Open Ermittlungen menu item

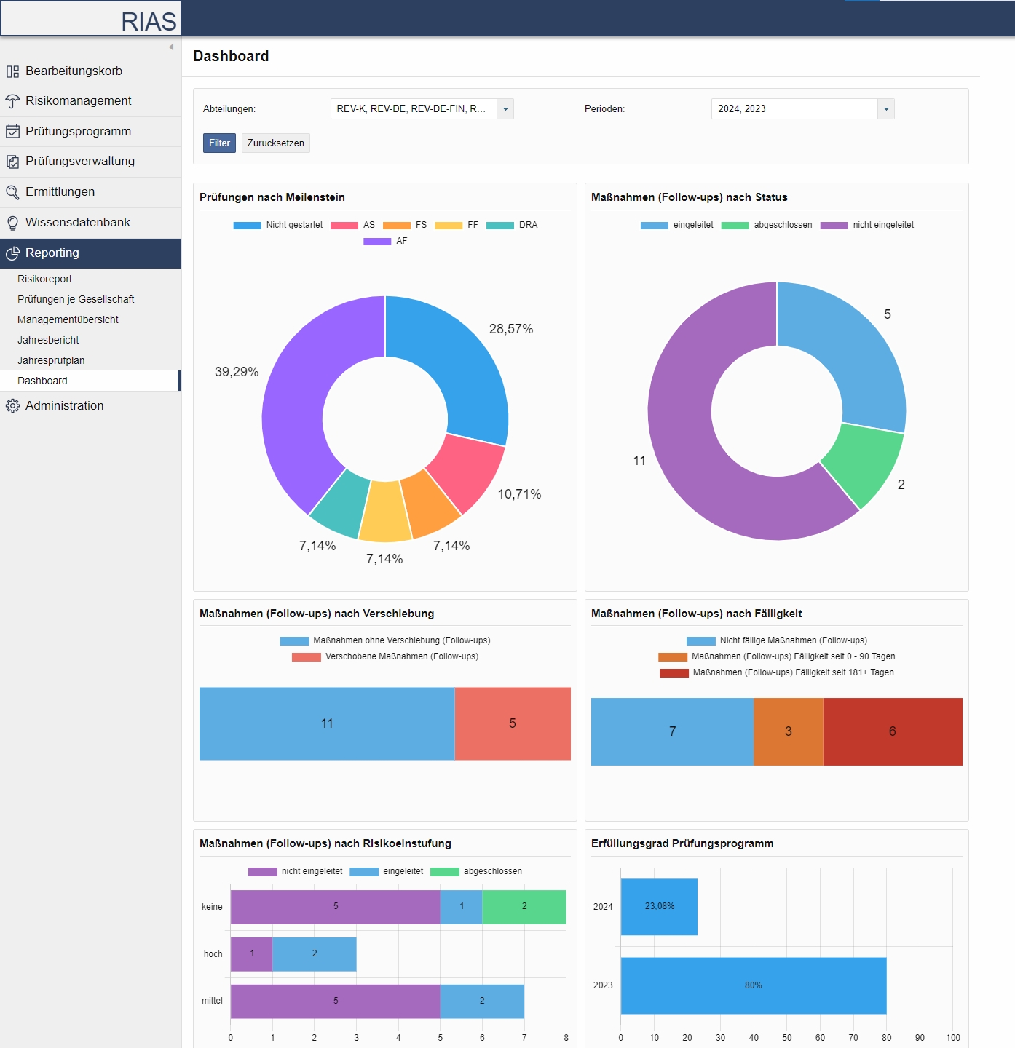pos(90,192)
